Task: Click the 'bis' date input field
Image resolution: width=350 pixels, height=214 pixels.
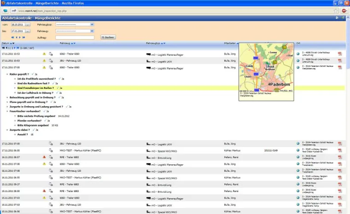Action: point(17,31)
